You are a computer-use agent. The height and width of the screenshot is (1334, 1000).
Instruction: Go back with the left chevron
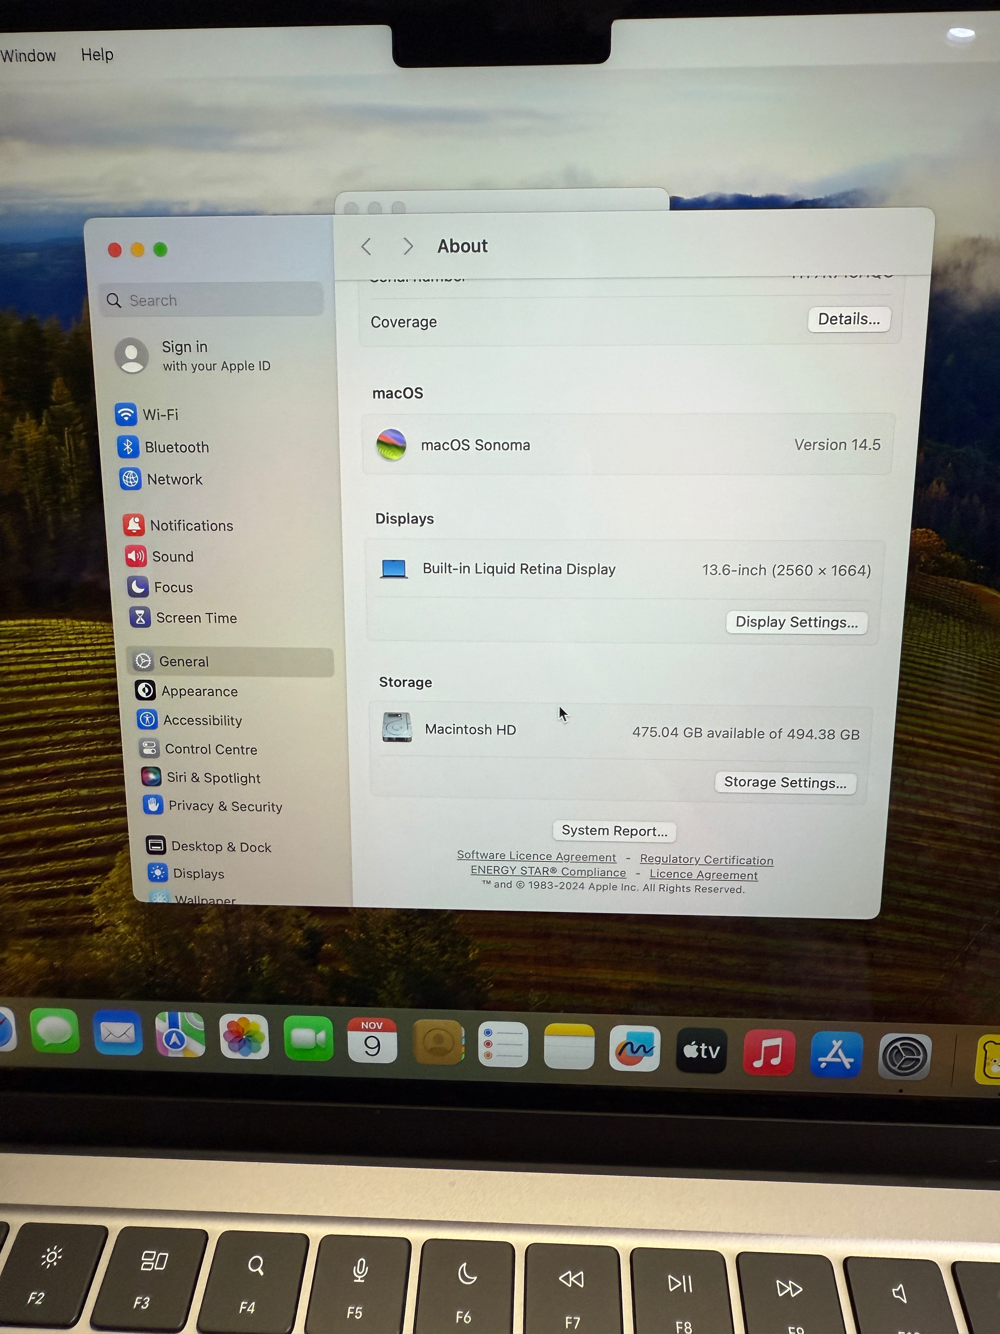pyautogui.click(x=366, y=246)
